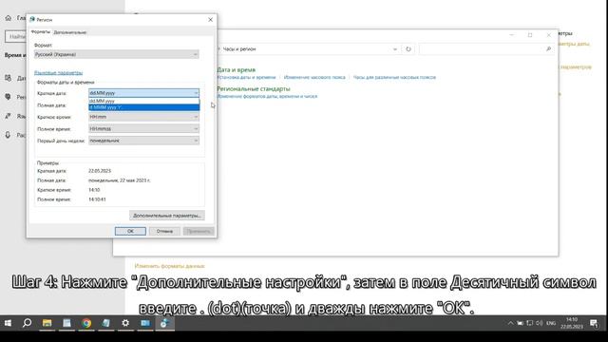Click Control Panel search magnifier icon
Screen dimensions: 608x342
(548, 48)
